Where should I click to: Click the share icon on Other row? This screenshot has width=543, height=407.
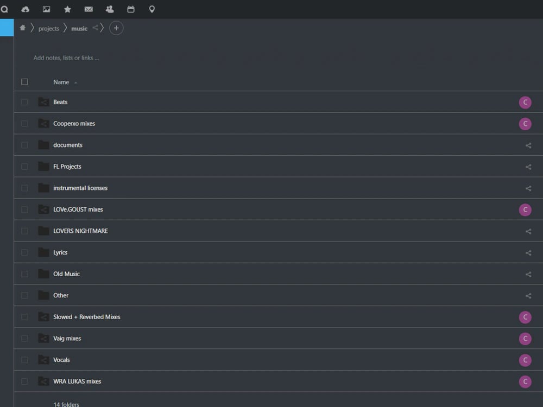(528, 296)
